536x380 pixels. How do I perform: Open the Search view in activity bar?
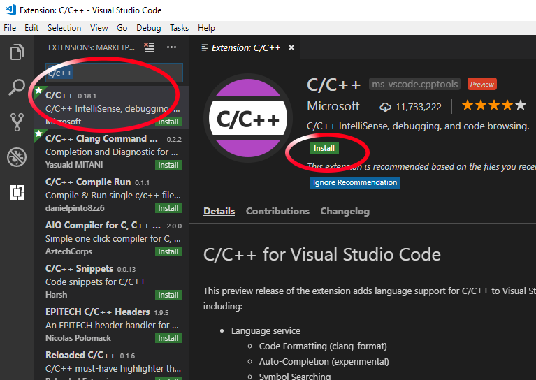pyautogui.click(x=17, y=87)
